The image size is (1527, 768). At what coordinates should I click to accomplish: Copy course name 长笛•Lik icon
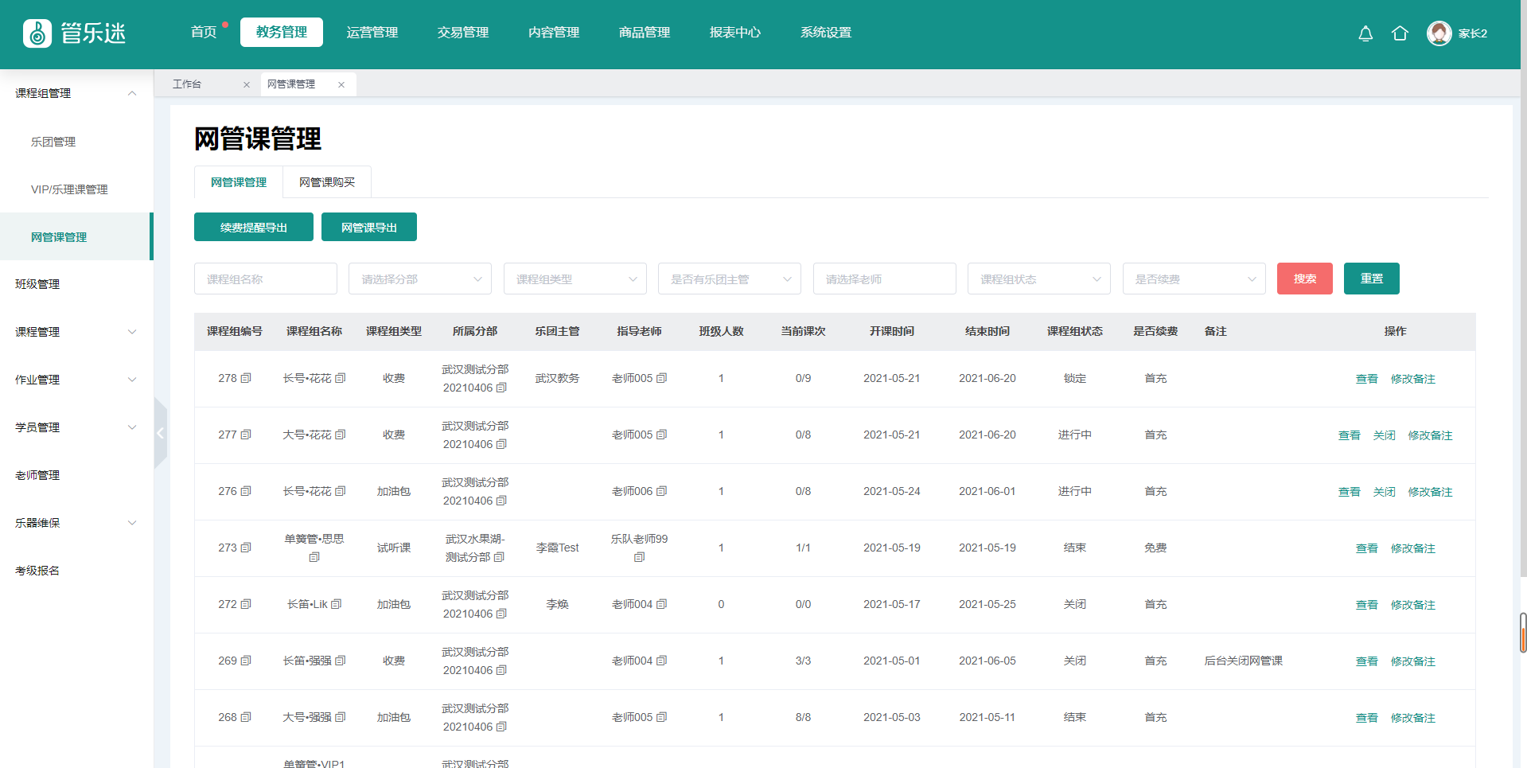[337, 604]
